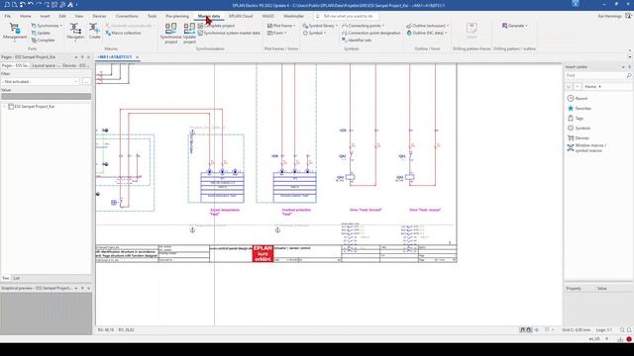Viewport: 634px width, 356px height.
Task: Click the Update project icon
Action: point(189,33)
